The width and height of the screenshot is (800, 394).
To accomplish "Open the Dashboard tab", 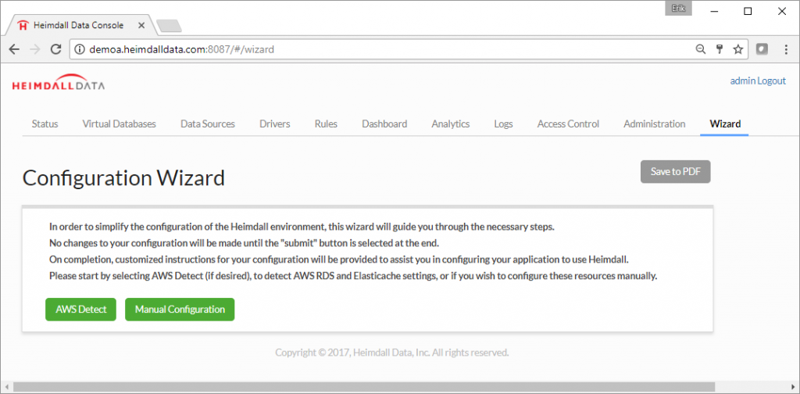I will (x=384, y=124).
